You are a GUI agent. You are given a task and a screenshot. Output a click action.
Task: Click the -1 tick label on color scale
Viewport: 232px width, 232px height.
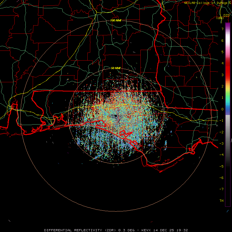pos(221,121)
